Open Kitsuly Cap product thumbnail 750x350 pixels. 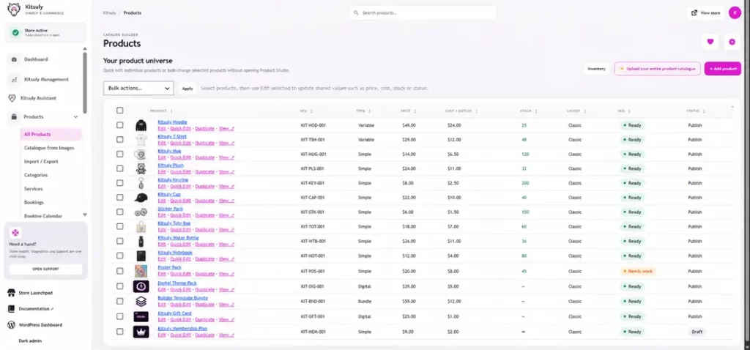point(141,198)
